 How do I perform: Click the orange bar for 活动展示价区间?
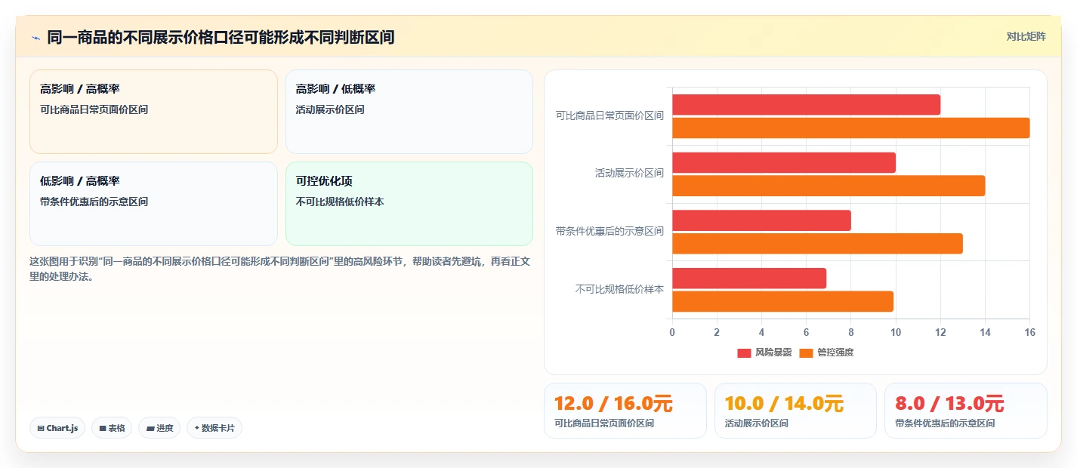point(829,186)
